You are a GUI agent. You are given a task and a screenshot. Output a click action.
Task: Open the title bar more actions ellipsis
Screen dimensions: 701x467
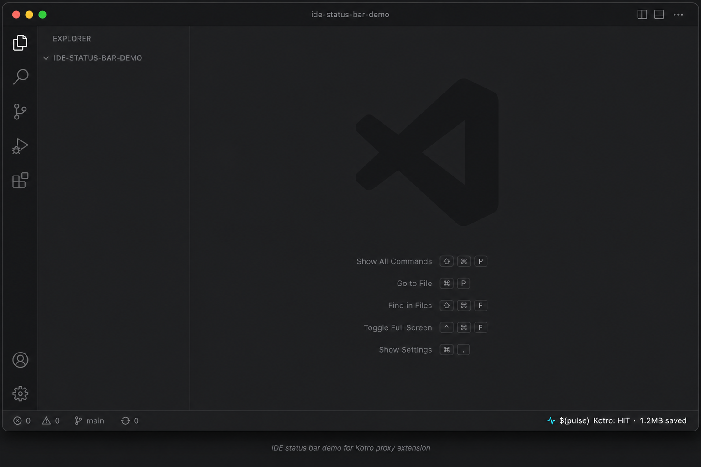678,15
